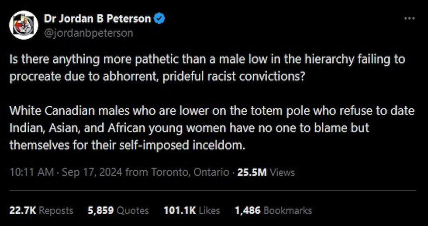Click the blue verified checkmark badge

[x=160, y=19]
